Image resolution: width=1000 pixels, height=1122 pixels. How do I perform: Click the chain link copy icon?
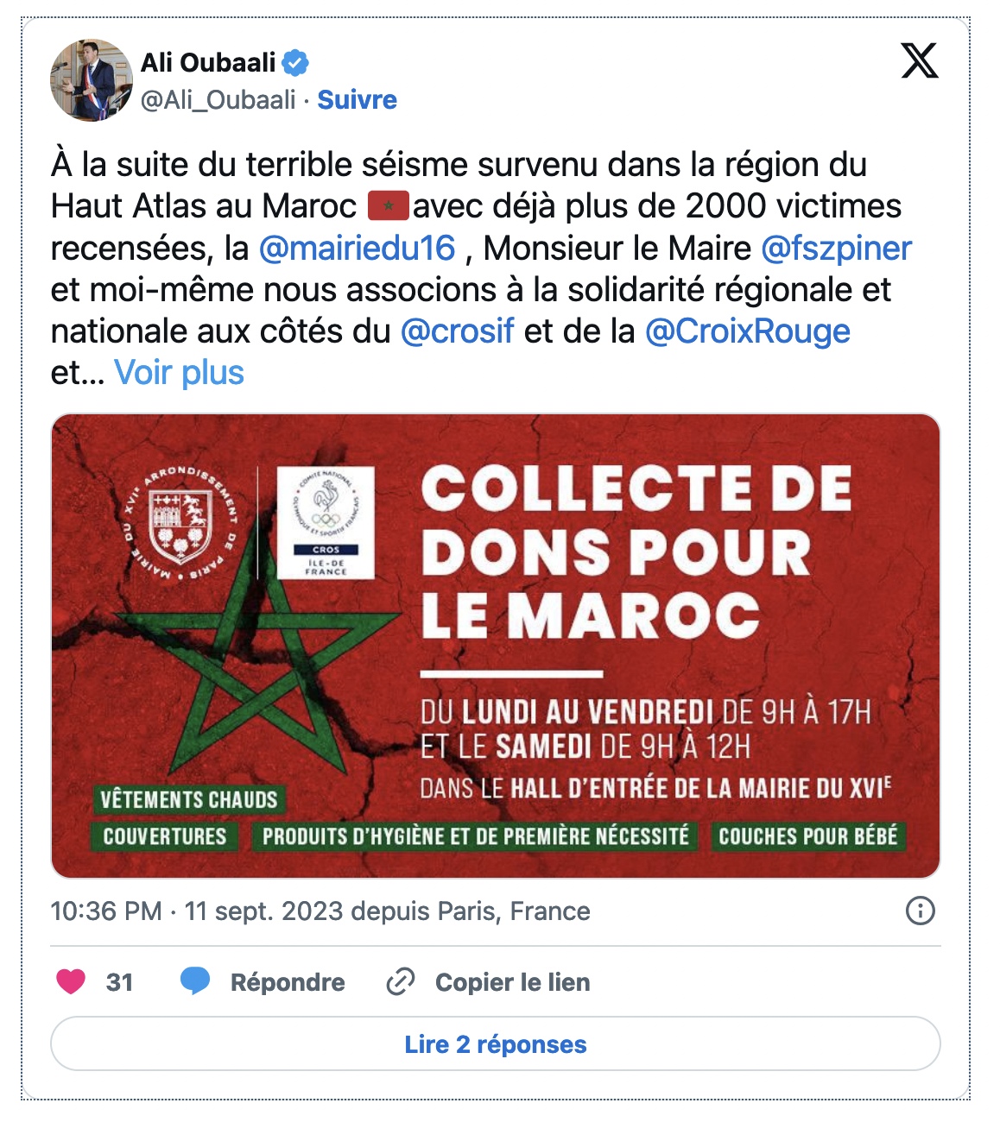401,981
